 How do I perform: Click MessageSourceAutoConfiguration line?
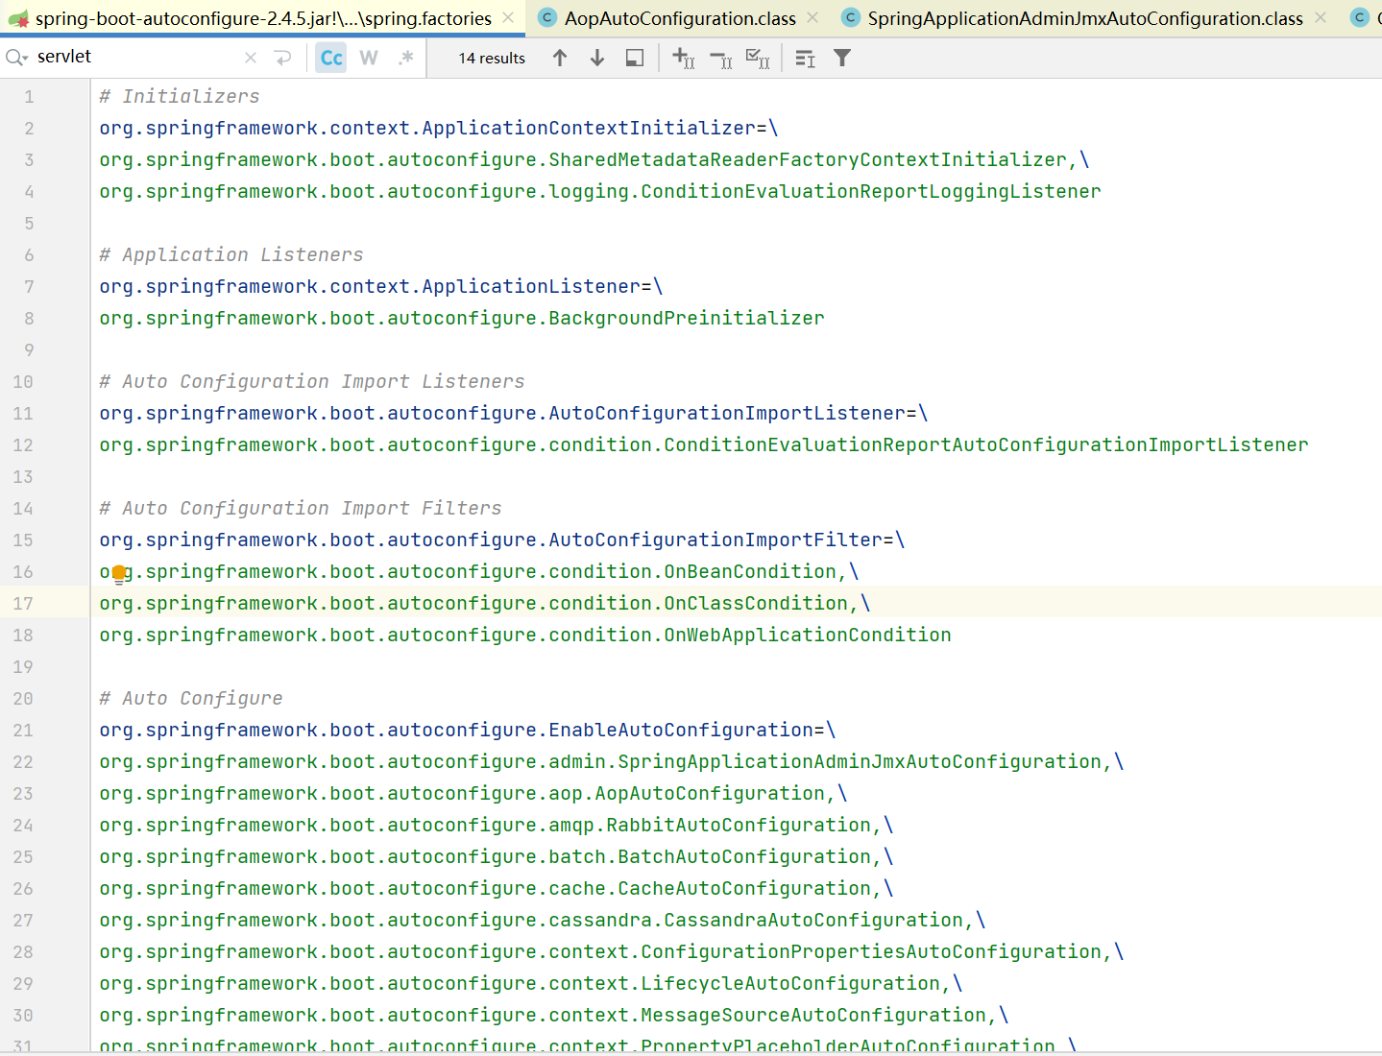pos(554,1015)
